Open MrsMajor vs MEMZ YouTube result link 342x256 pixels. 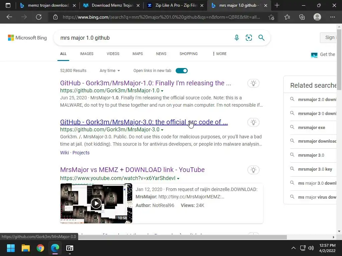coord(132,170)
